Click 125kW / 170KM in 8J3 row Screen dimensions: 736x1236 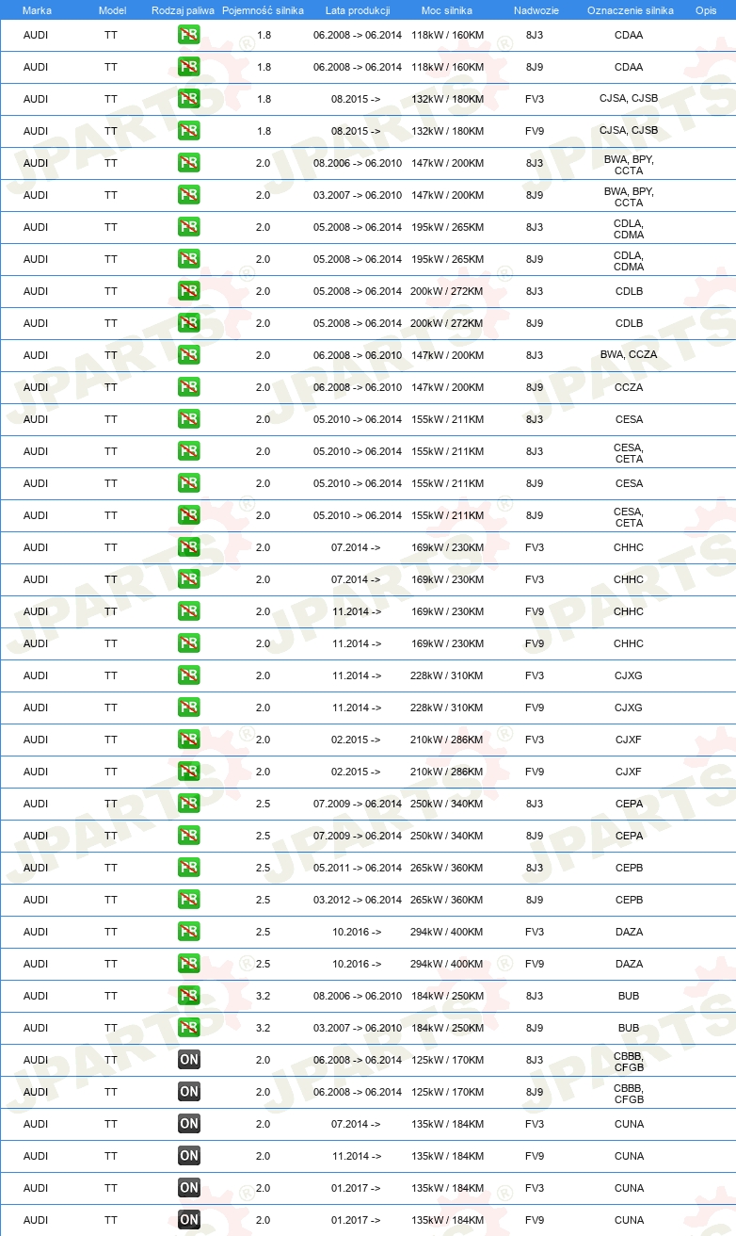(447, 1060)
